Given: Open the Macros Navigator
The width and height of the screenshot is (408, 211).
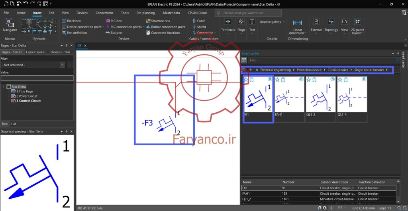Looking at the screenshot, I should click(x=10, y=25).
